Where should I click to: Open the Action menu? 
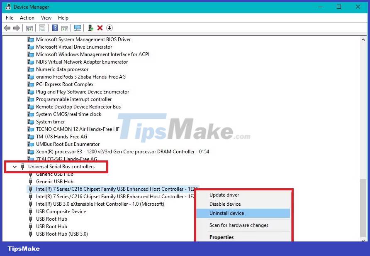pyautogui.click(x=27, y=18)
